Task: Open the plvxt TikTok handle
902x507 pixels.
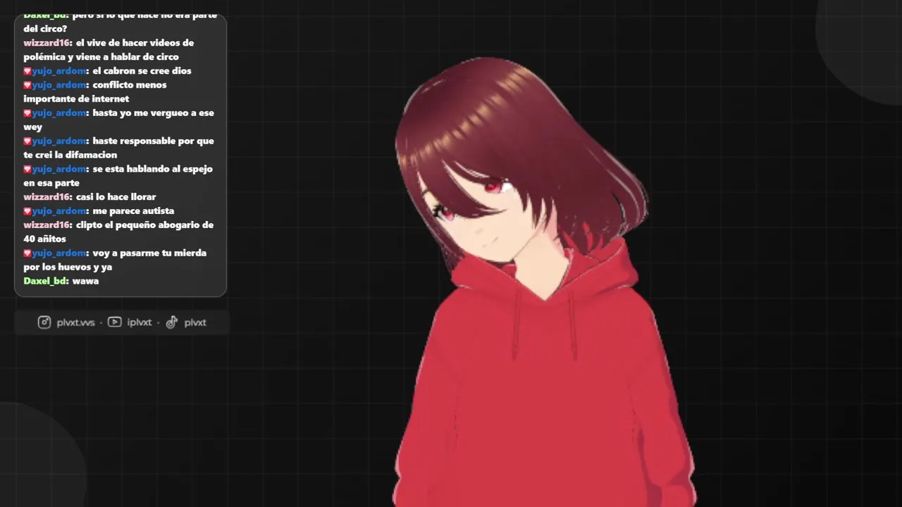Action: [195, 323]
